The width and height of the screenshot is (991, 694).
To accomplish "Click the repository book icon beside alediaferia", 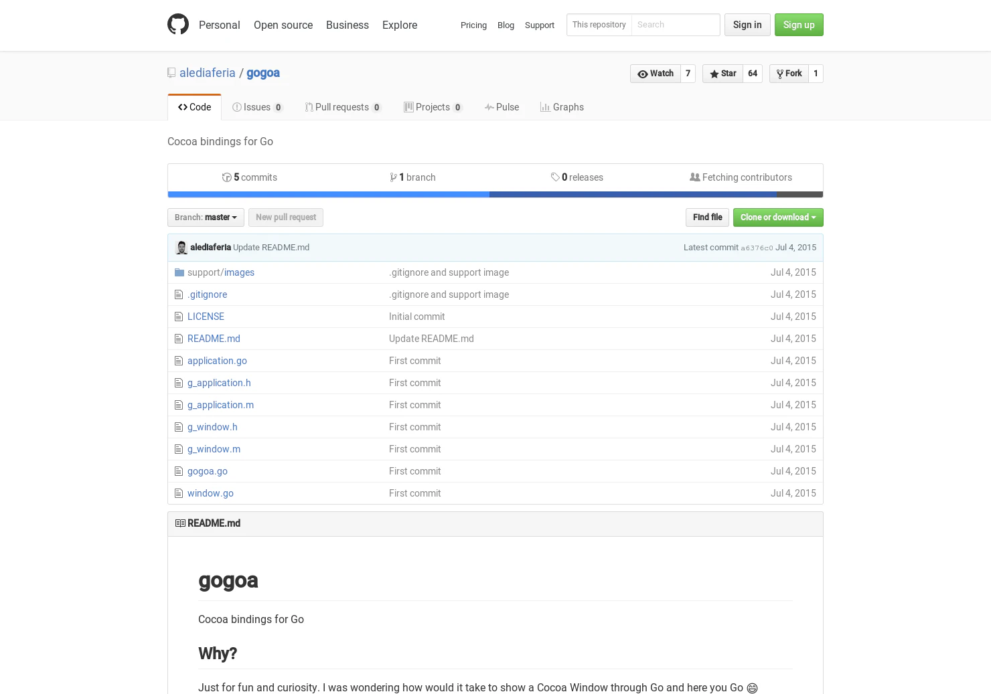I will point(171,73).
